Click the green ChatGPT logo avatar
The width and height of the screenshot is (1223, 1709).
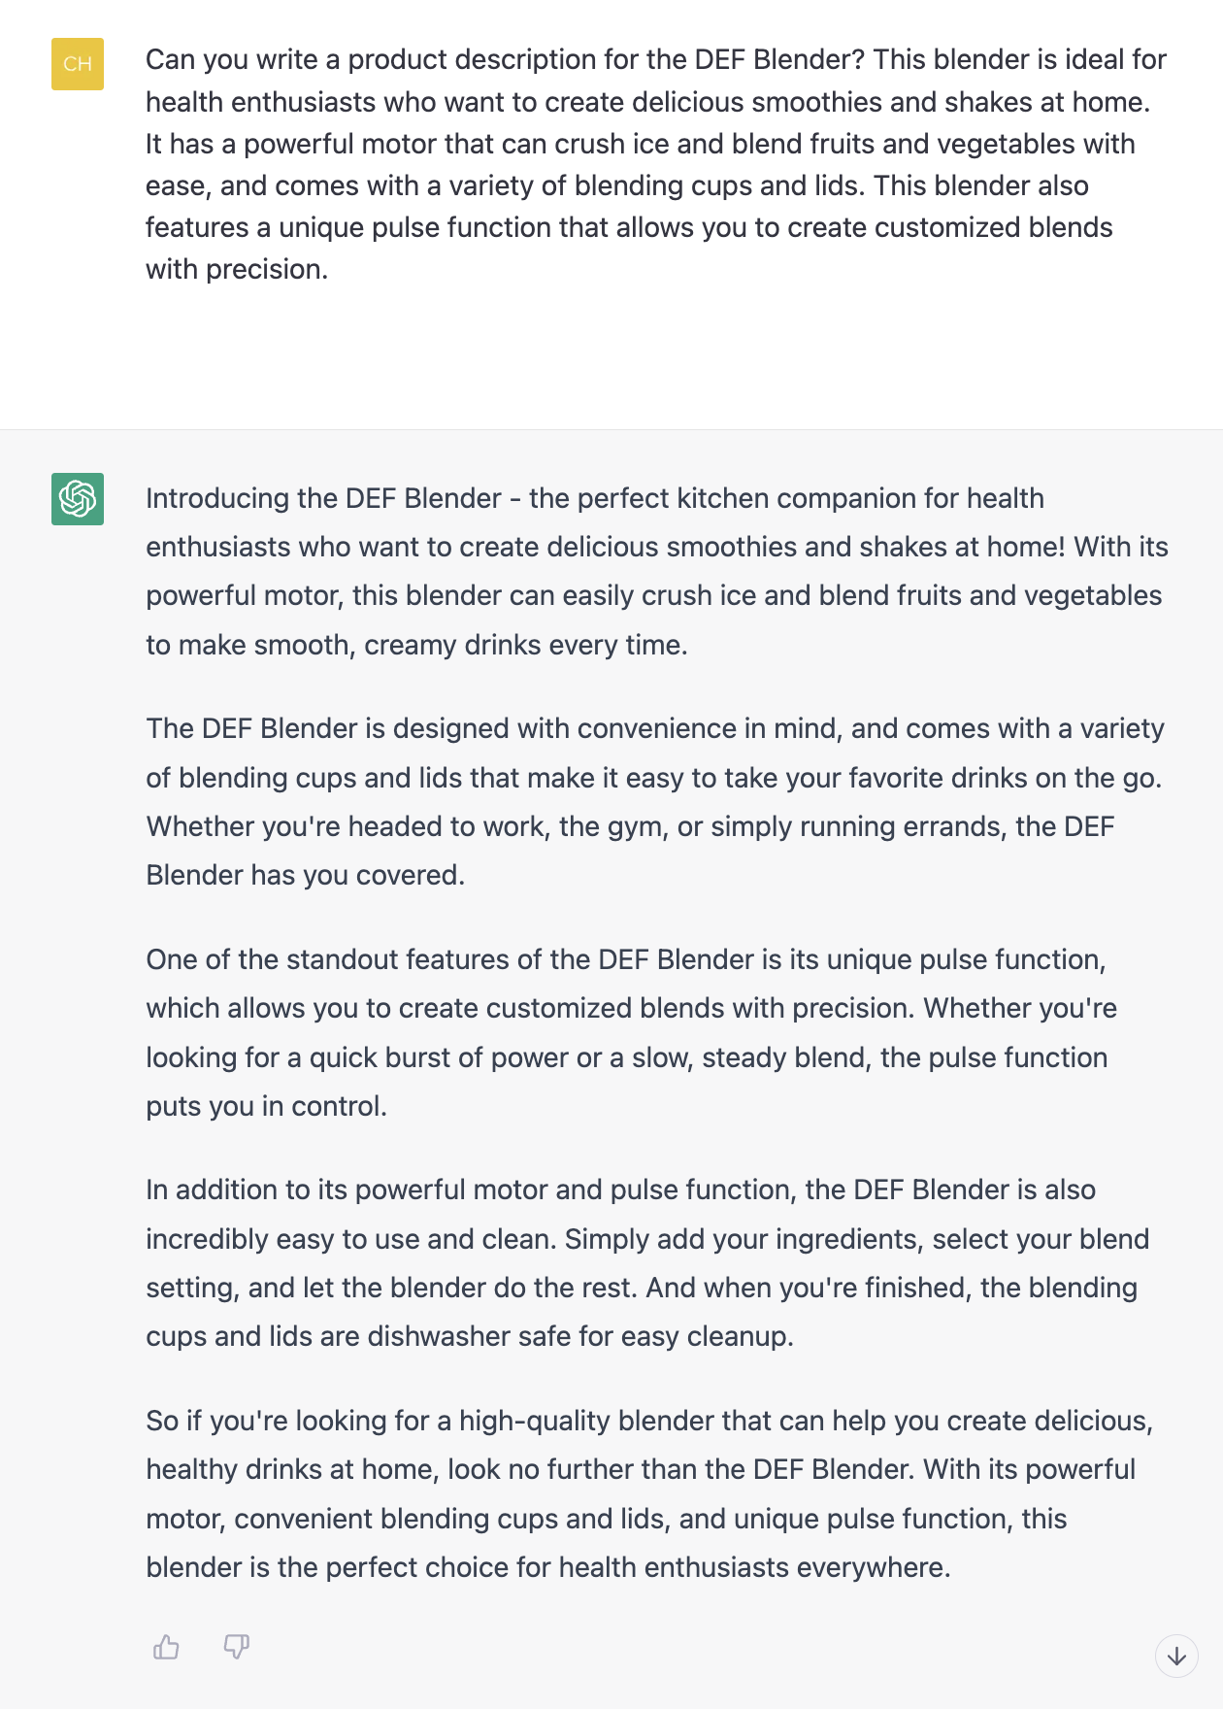pyautogui.click(x=78, y=499)
